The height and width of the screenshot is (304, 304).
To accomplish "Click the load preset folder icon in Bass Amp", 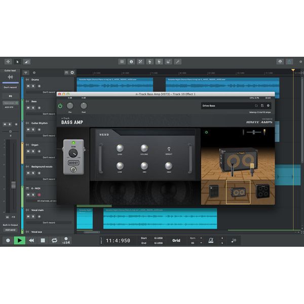I will tap(256, 106).
